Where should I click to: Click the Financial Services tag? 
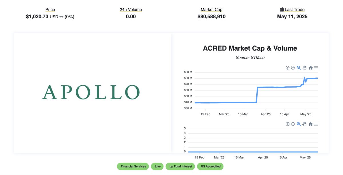click(x=133, y=166)
